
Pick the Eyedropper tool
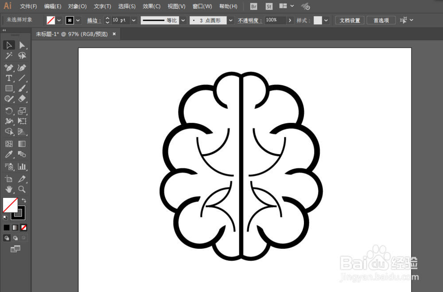tap(9, 155)
